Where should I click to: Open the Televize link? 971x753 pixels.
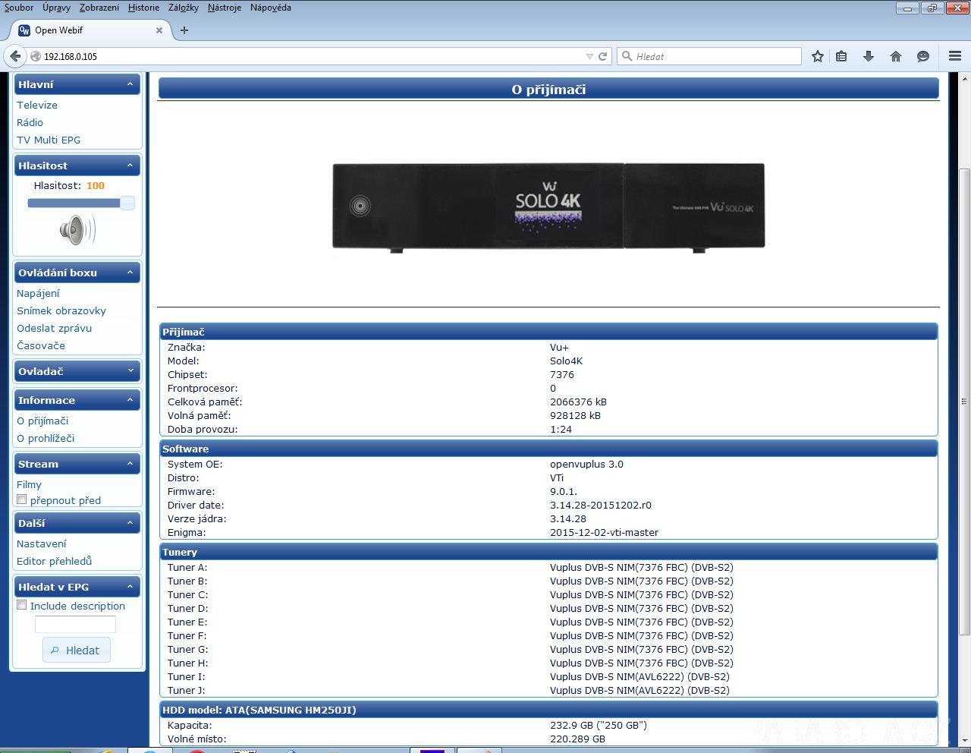37,105
